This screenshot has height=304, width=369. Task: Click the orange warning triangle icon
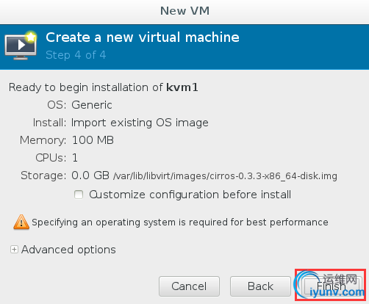[21, 222]
